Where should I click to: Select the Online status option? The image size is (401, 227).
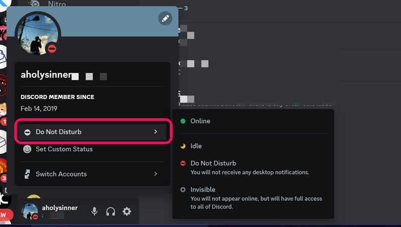[x=200, y=121]
